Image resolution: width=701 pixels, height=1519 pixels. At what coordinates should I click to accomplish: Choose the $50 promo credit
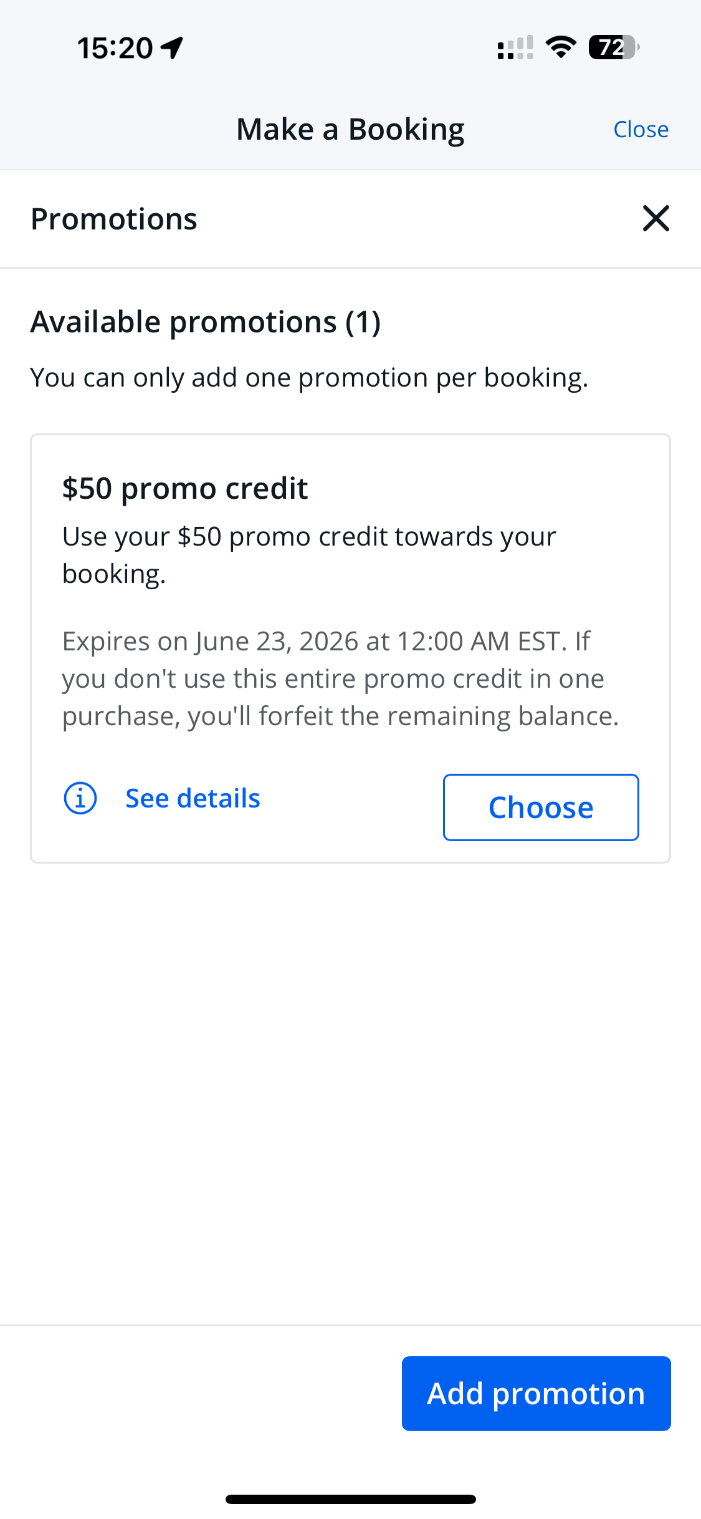tap(540, 808)
